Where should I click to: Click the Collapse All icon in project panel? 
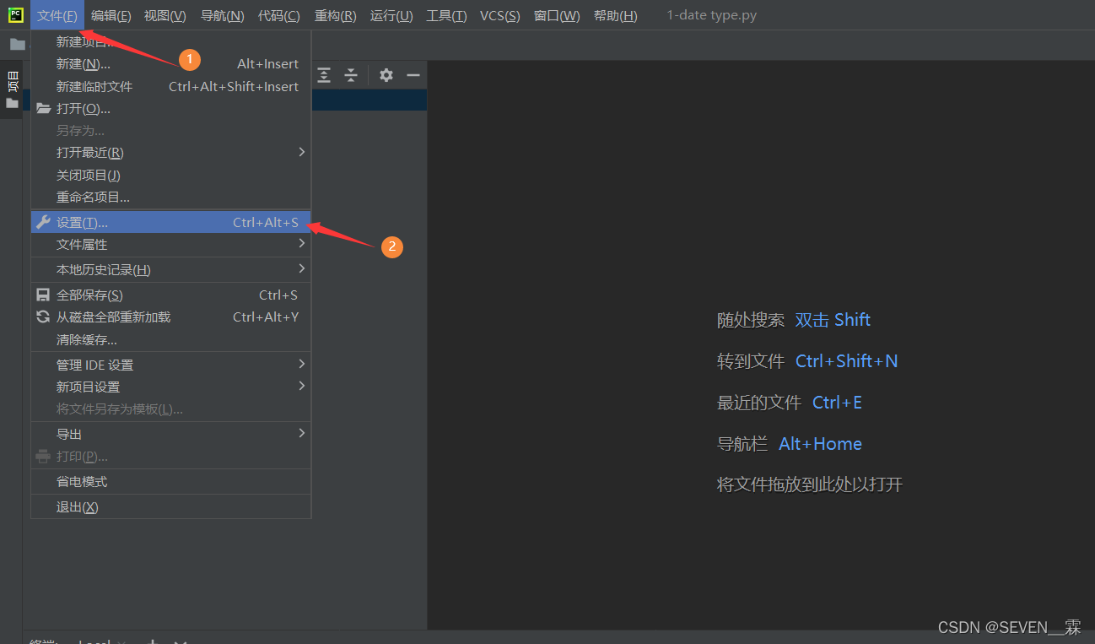(351, 75)
